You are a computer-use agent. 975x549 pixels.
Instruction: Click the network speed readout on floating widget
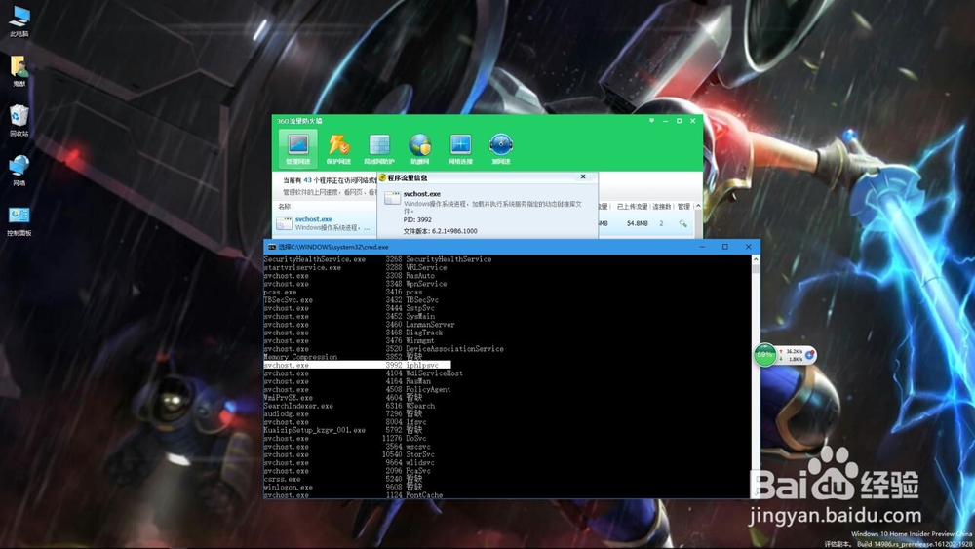[791, 355]
